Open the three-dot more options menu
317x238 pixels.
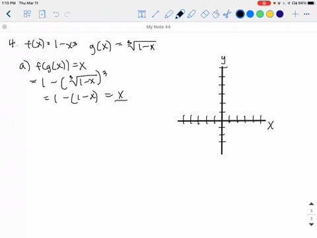(x=306, y=14)
